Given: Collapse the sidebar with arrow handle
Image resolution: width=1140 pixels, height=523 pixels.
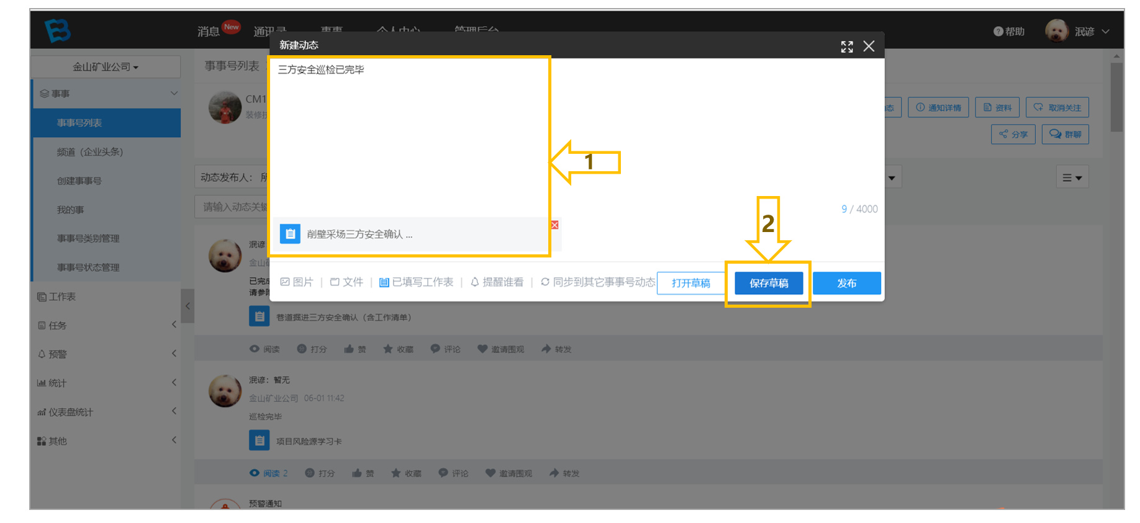Looking at the screenshot, I should click(188, 306).
